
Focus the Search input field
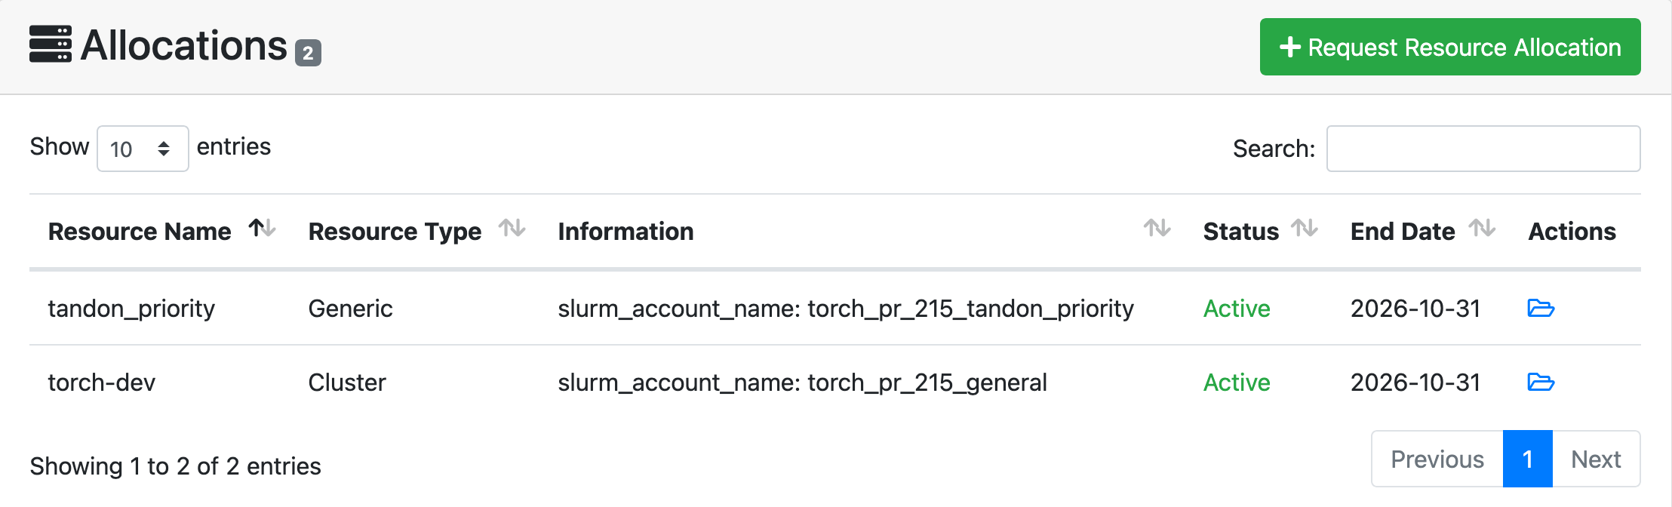[x=1483, y=149]
